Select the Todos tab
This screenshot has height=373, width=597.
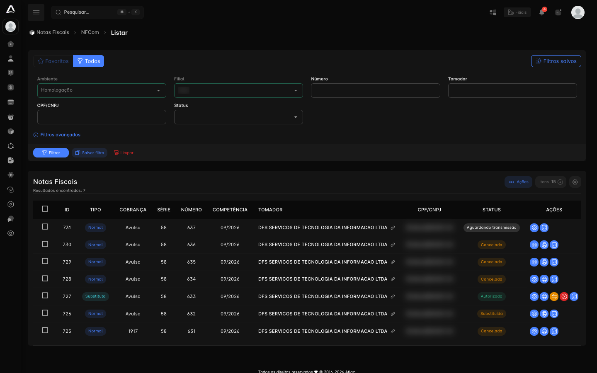[89, 61]
